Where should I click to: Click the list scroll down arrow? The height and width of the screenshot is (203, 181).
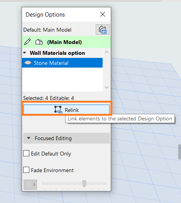[x=107, y=87]
